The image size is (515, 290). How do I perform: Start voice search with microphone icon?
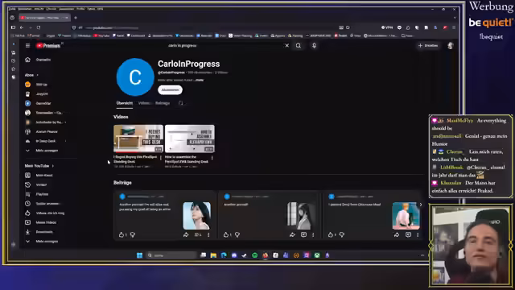coord(314,46)
